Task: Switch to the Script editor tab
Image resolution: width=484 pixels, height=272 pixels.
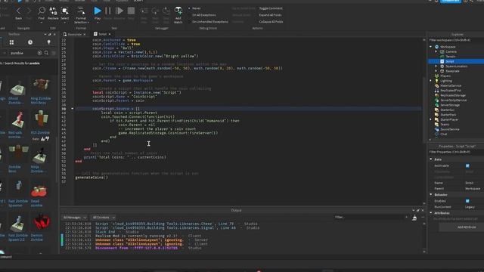Action: pyautogui.click(x=103, y=34)
